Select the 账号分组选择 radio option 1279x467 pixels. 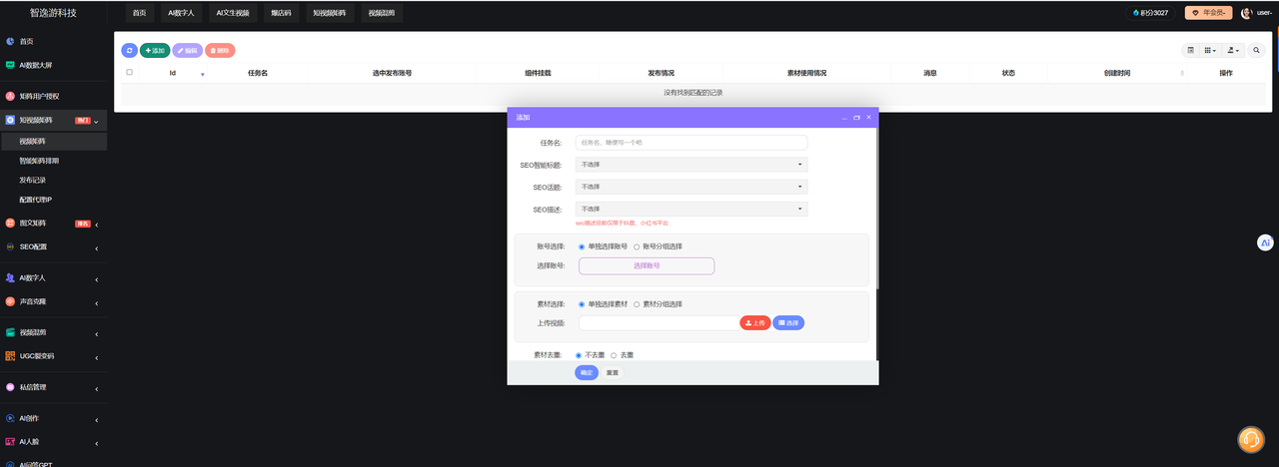pyautogui.click(x=637, y=246)
